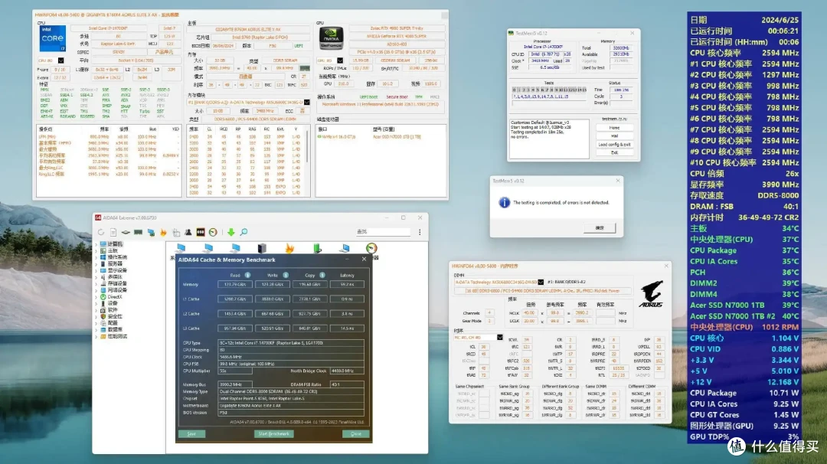Click the Read column info icon

247,275
